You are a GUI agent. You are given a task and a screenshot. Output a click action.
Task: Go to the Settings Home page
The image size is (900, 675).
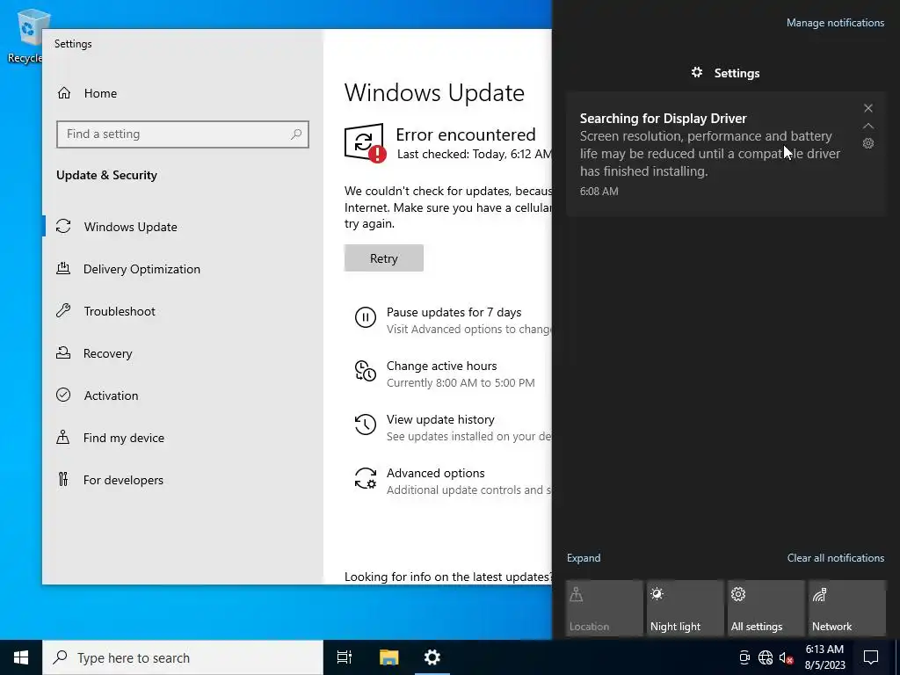[184, 93]
